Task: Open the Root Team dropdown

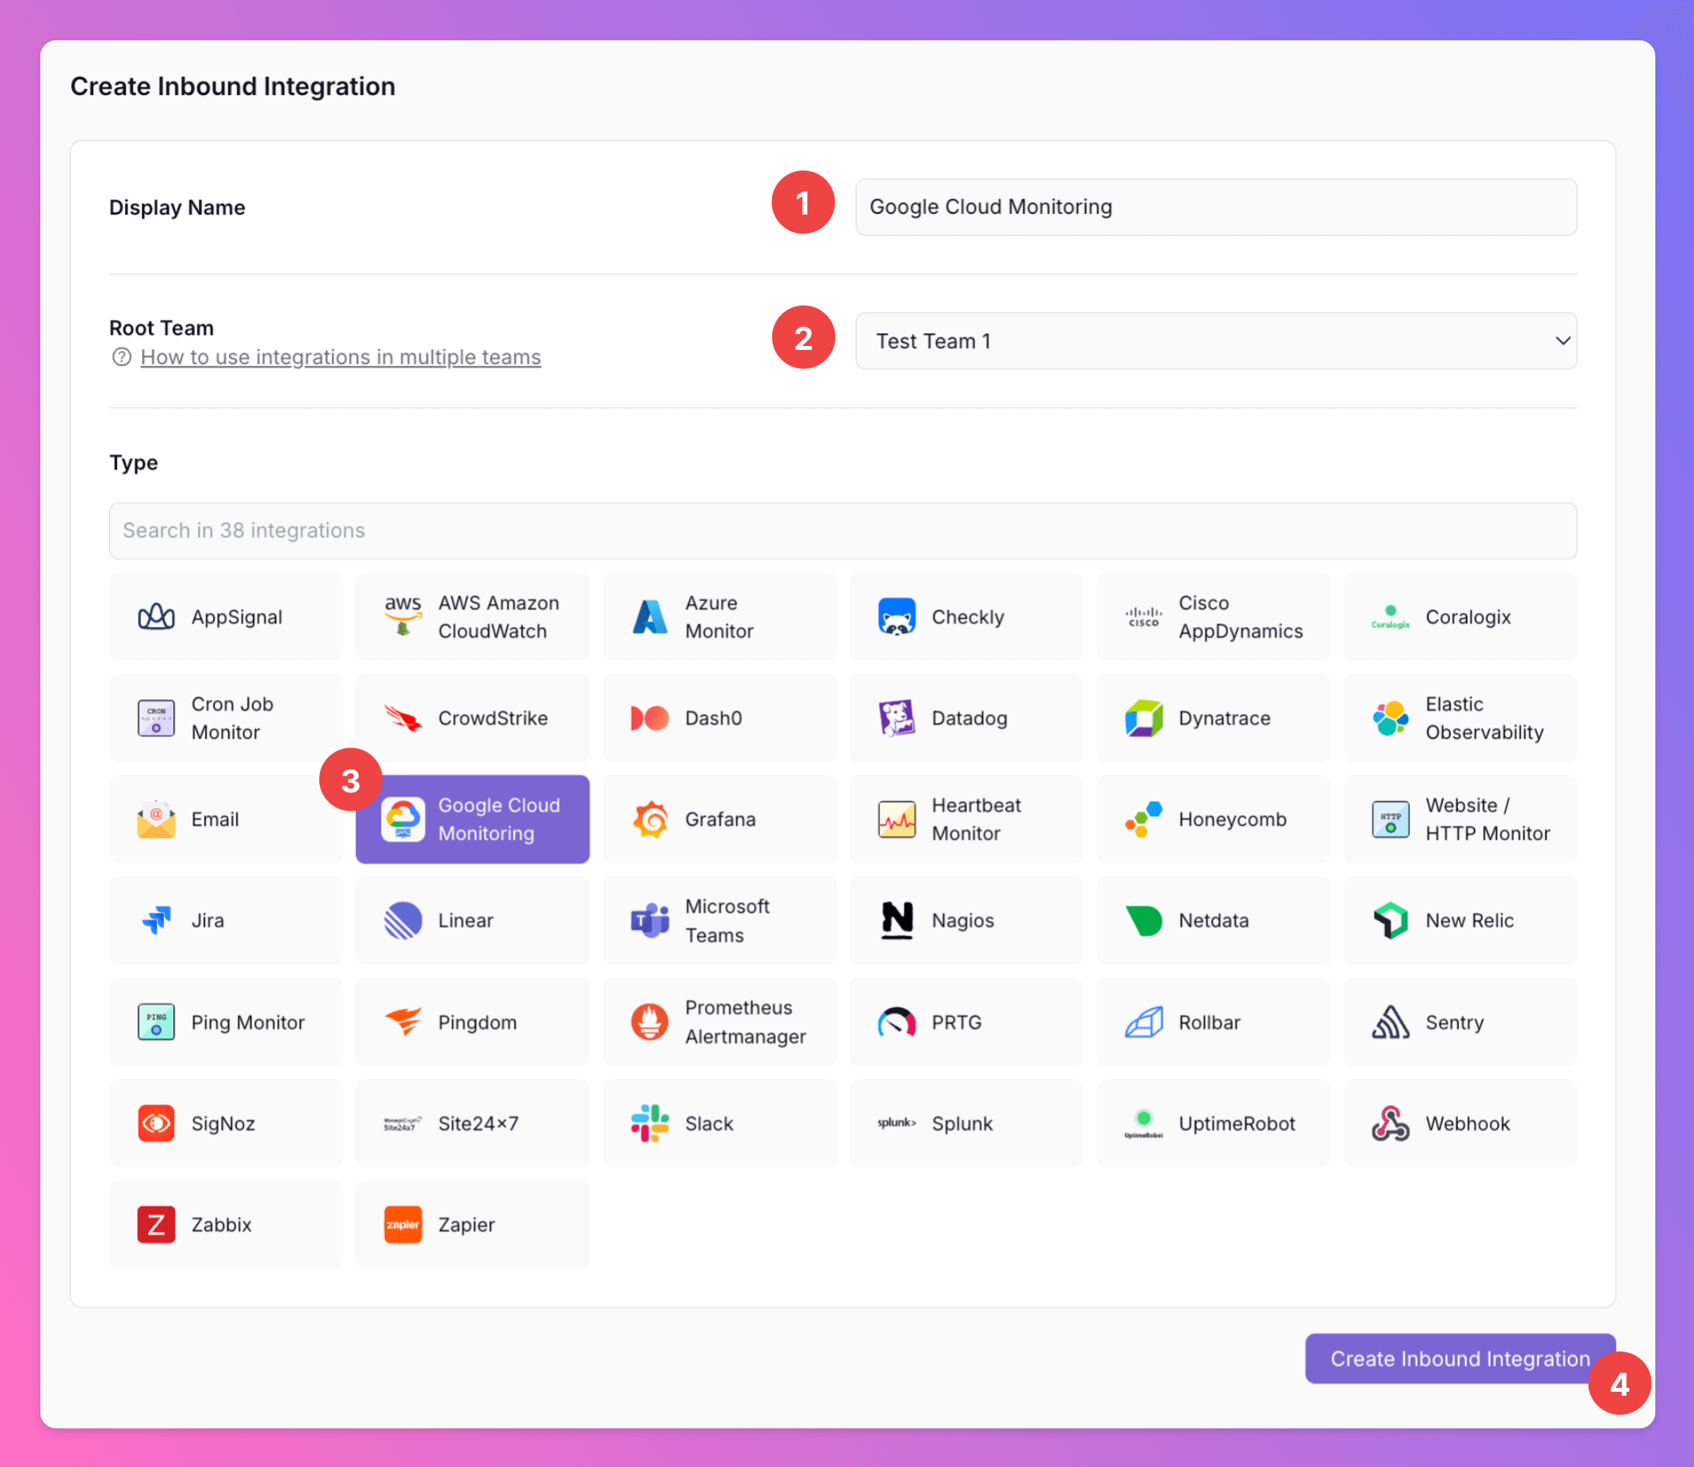Action: click(1215, 340)
